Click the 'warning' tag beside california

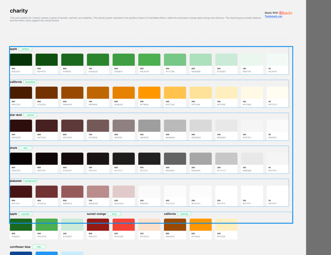click(x=184, y=214)
